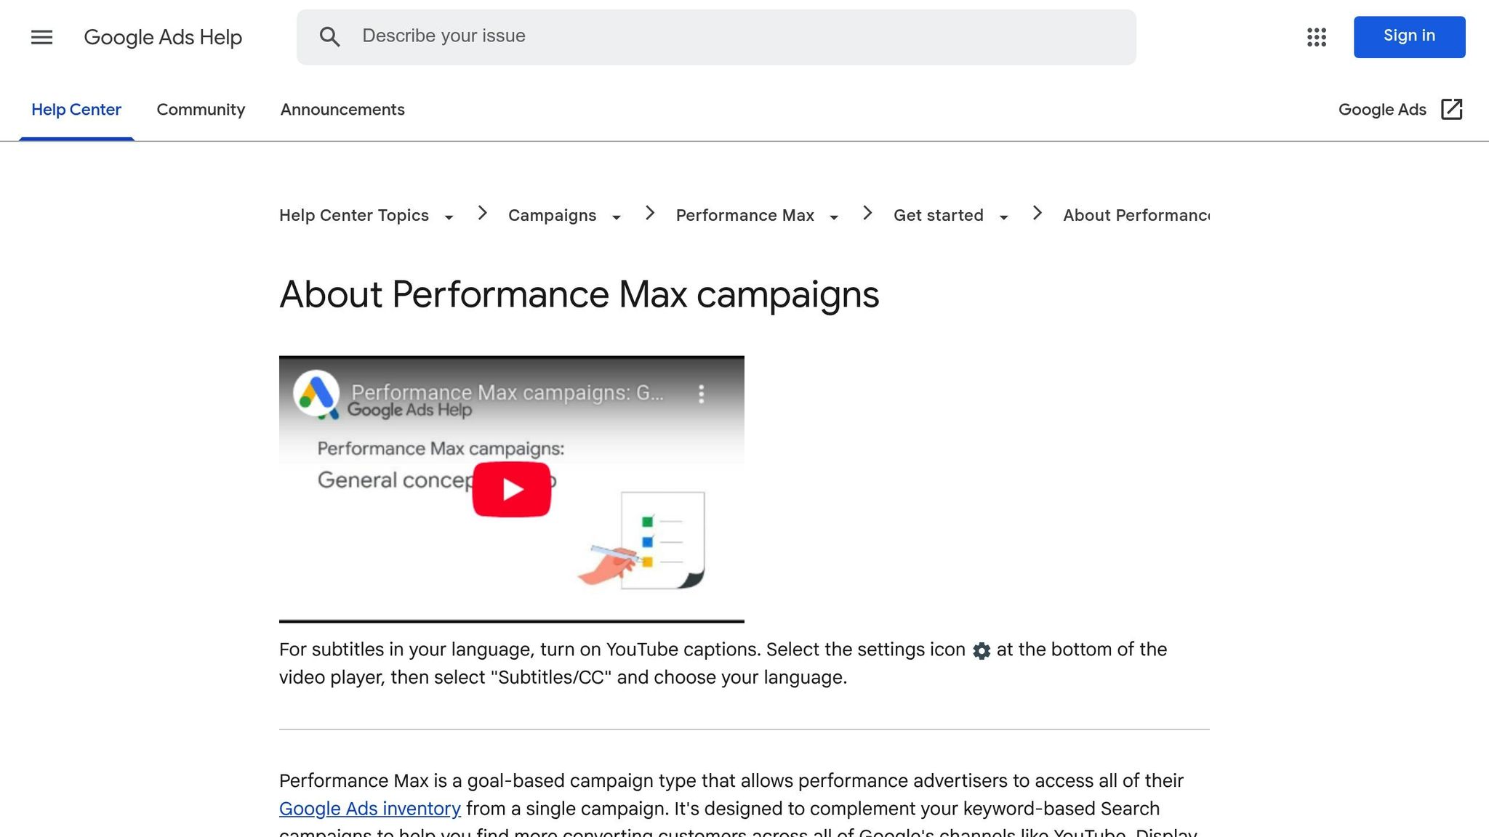Screen dimensions: 1489x837
Task: Select the Help Center tab
Action: pos(76,110)
